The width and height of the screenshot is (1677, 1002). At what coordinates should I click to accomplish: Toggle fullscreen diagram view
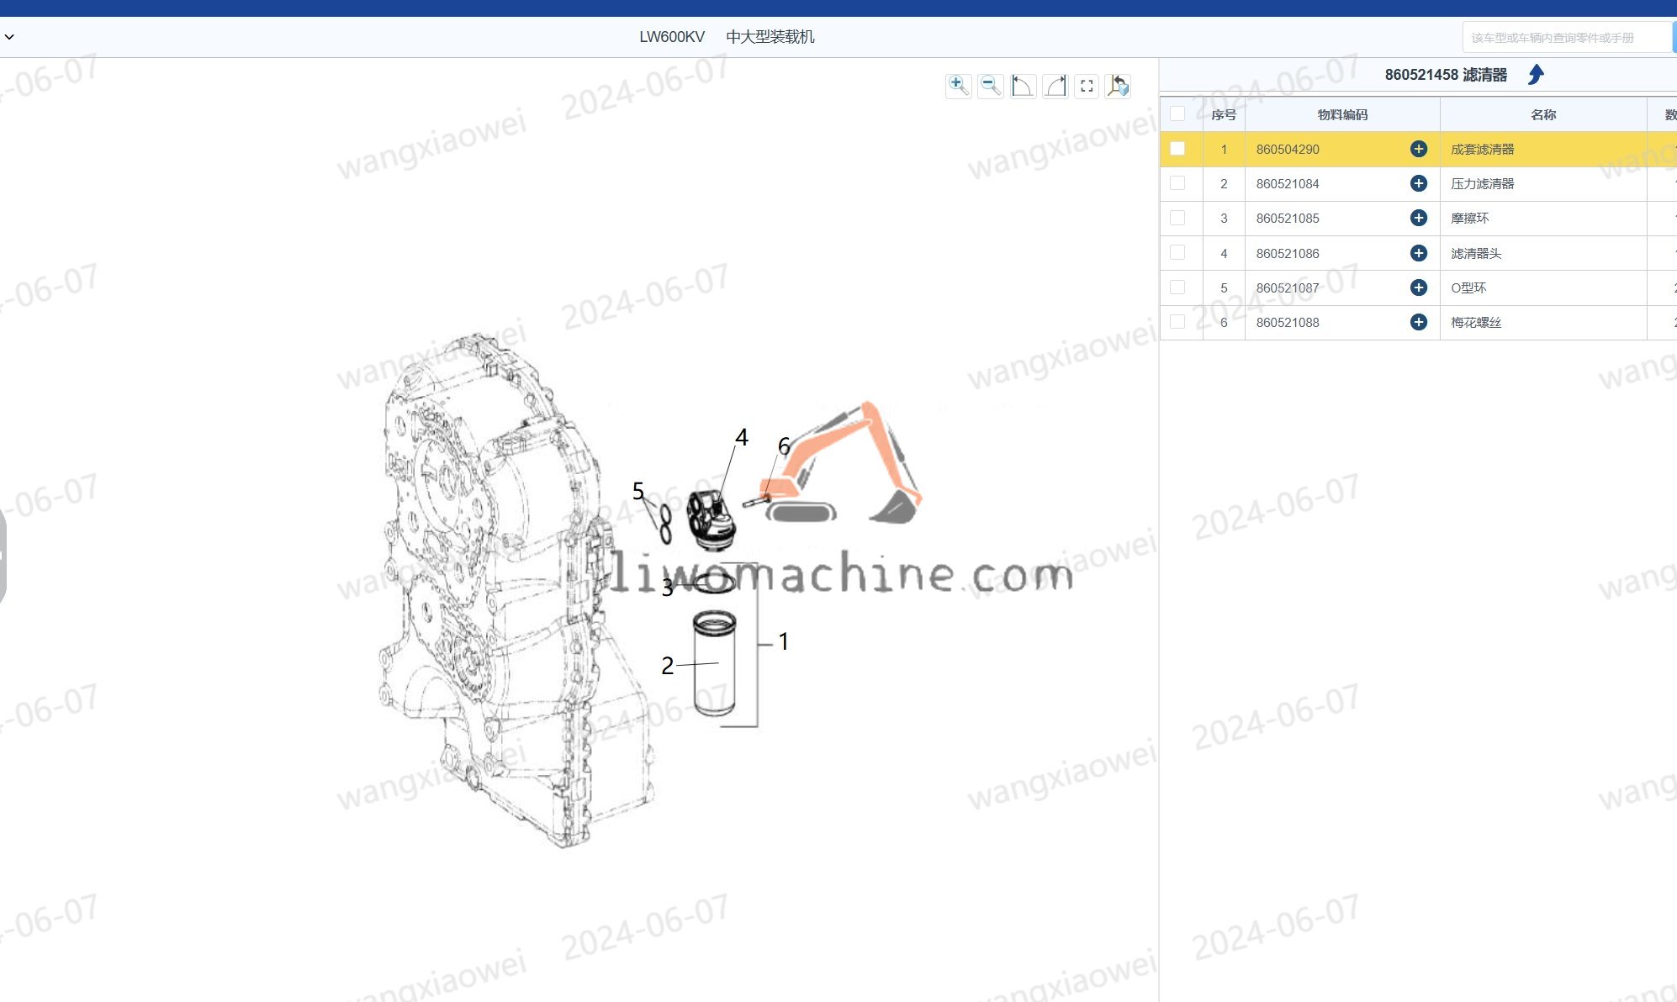pos(1087,86)
